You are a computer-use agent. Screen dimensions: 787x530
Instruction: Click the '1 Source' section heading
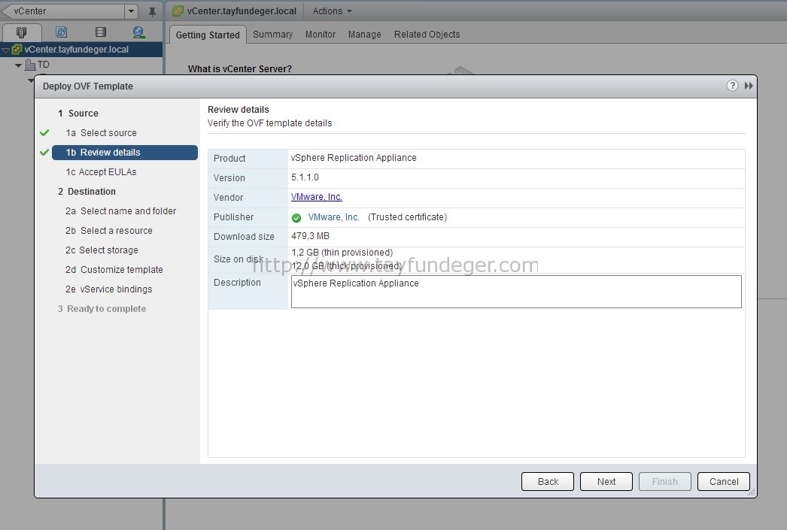[x=77, y=114]
